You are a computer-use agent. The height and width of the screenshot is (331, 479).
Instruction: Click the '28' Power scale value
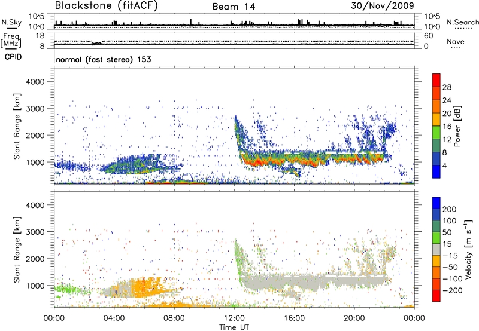coord(447,87)
